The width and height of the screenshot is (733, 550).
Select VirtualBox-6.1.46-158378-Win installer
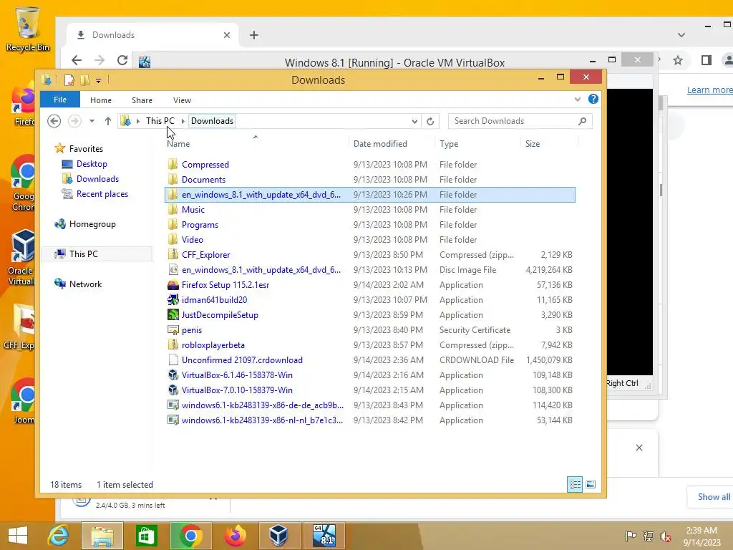point(370,375)
